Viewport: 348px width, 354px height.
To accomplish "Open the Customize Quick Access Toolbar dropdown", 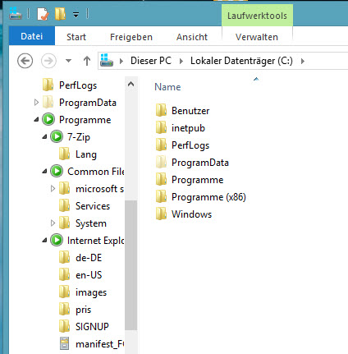I will click(x=76, y=15).
